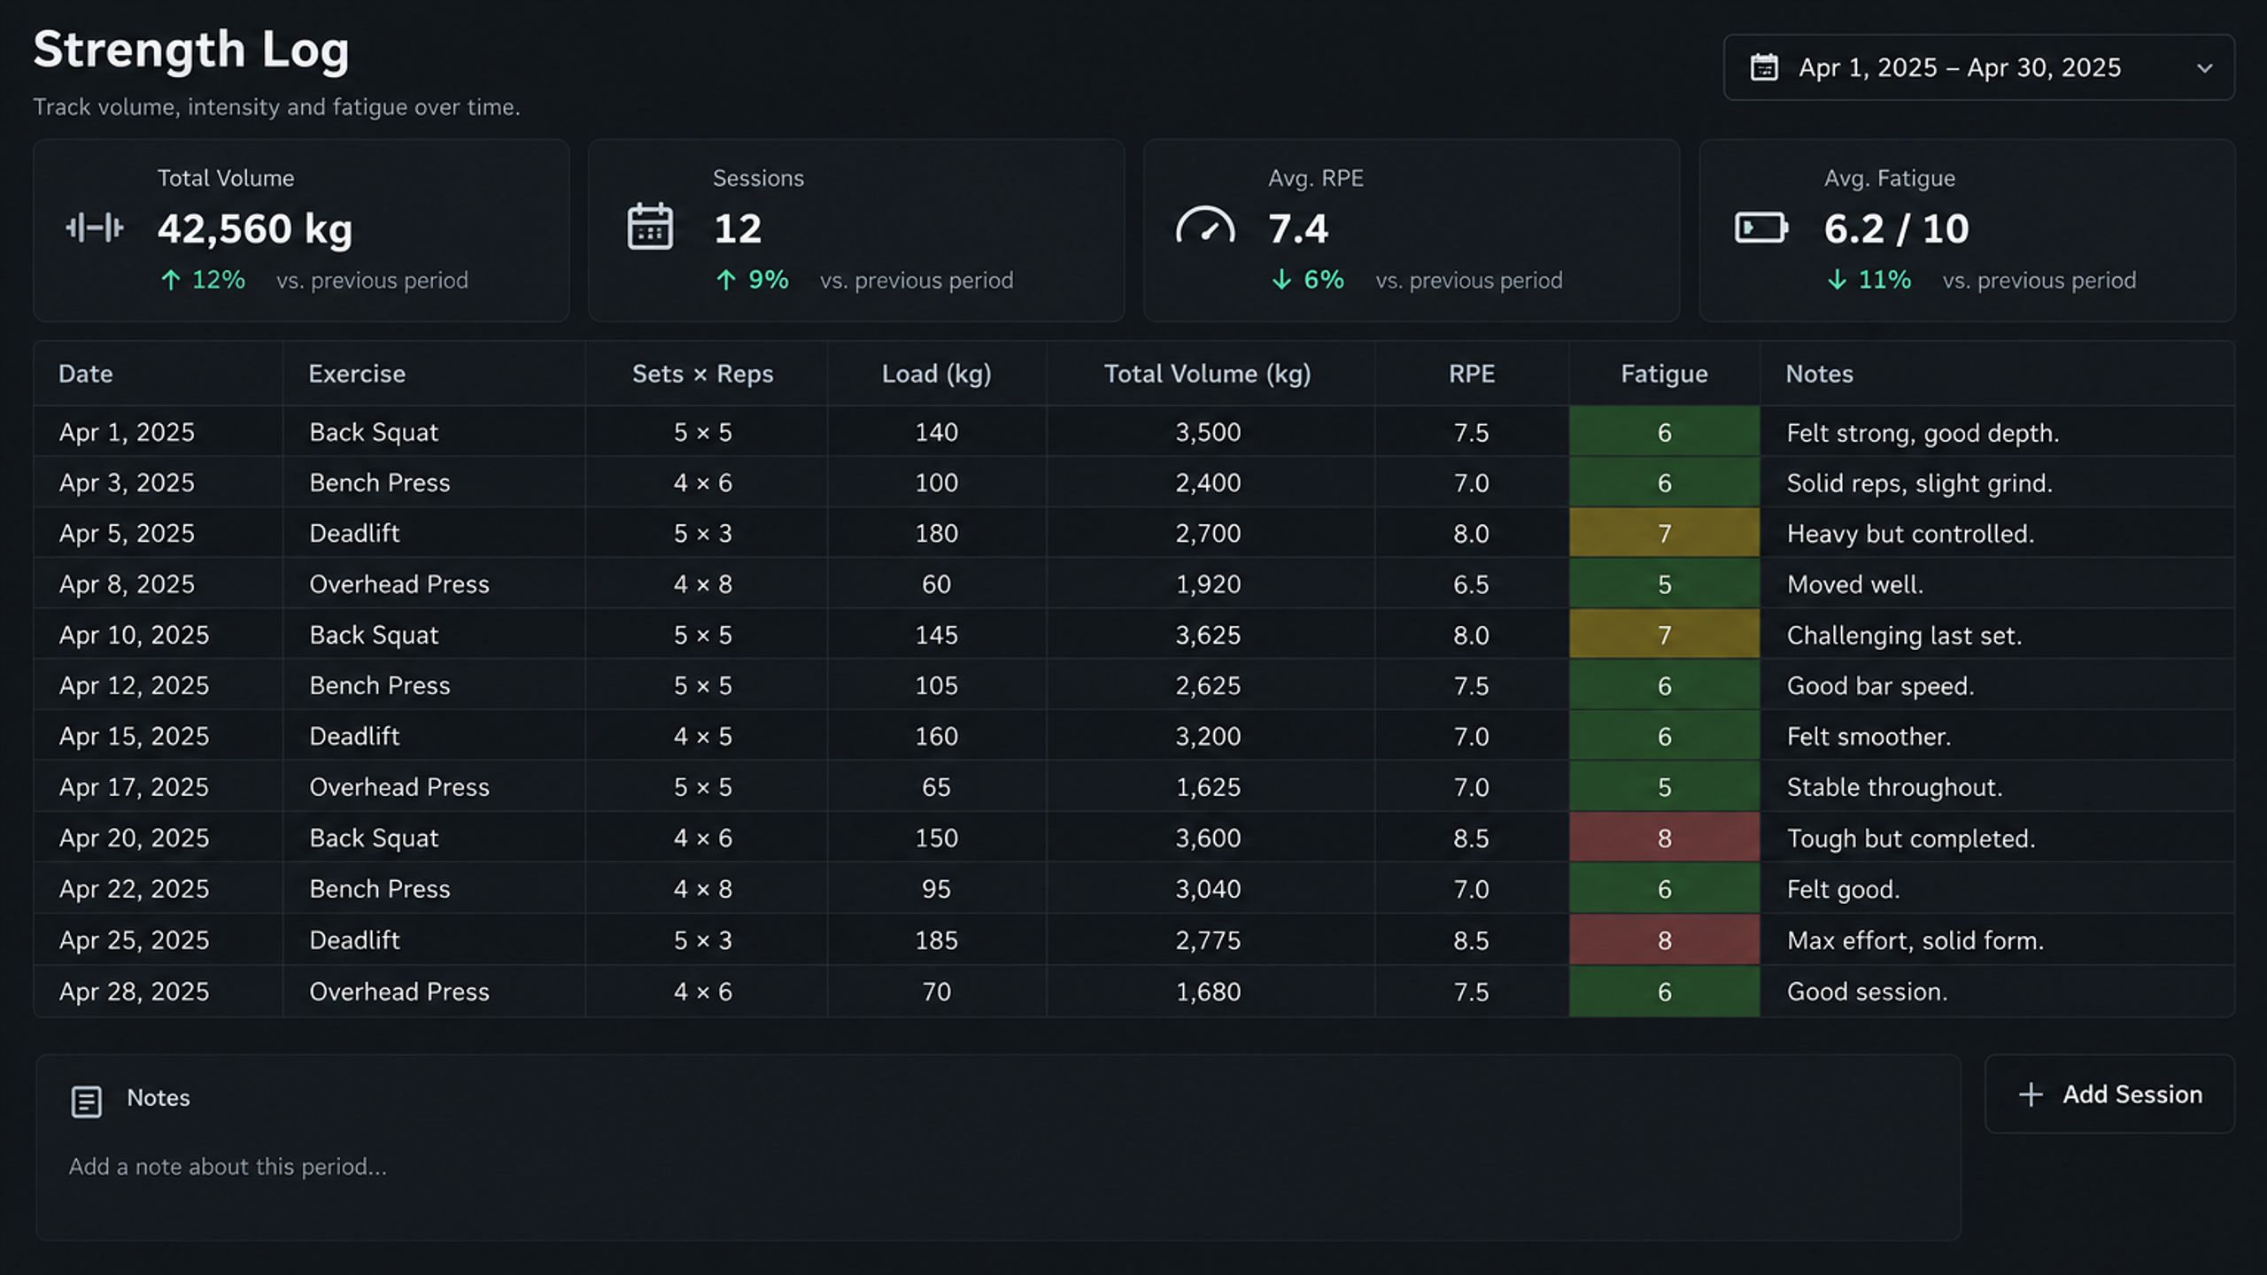Click the '42,560 kg' total volume figure
2267x1275 pixels.
(x=255, y=229)
